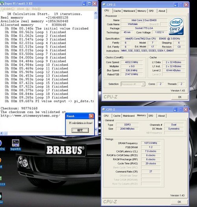The image size is (197, 207).
Task: Click the Command Rate value 2T
Action: coord(151,172)
